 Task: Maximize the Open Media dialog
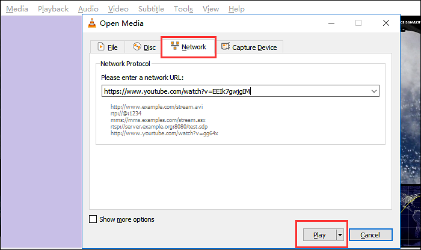pos(358,23)
